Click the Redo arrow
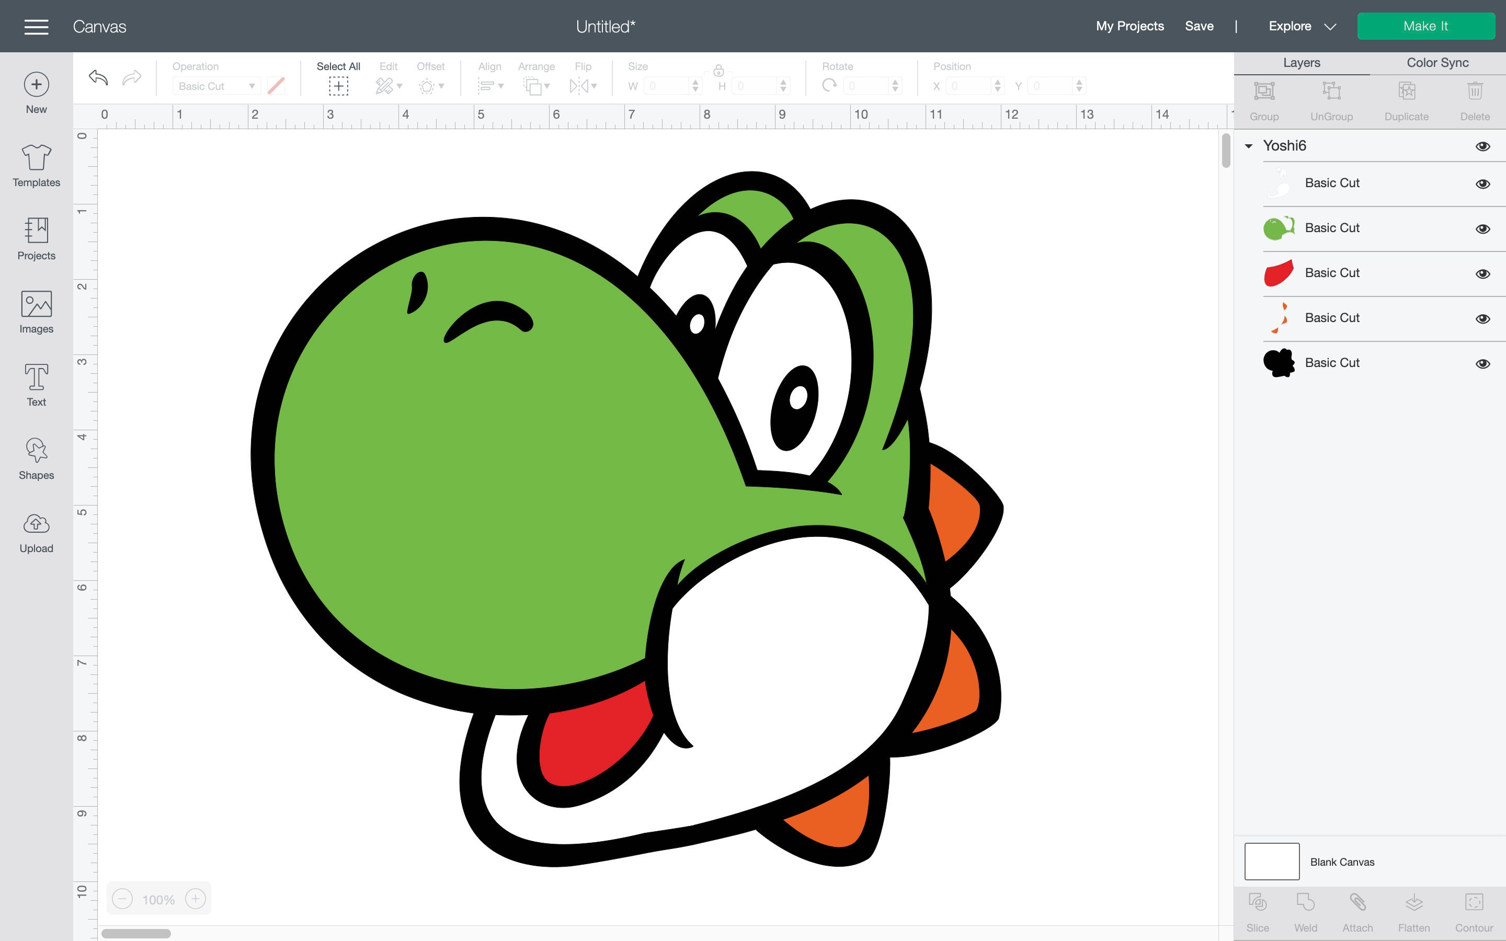 pyautogui.click(x=131, y=77)
